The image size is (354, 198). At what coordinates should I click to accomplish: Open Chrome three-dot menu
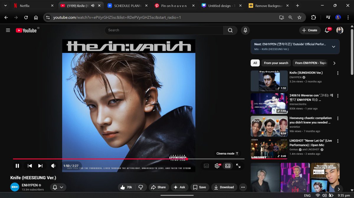tap(348, 18)
